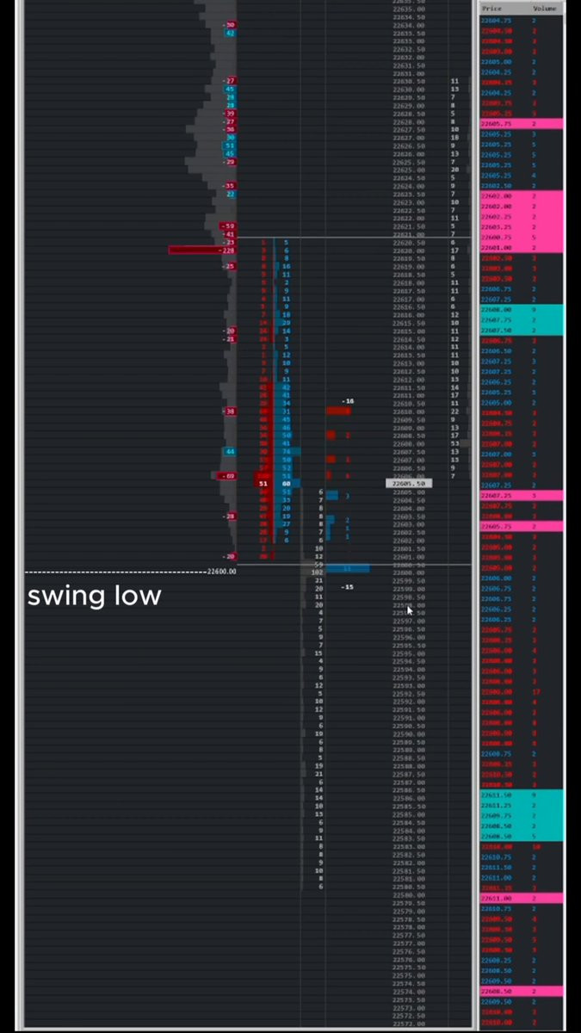Click the highlighted 51 sell volume cell
The height and width of the screenshot is (1033, 581).
pos(263,484)
